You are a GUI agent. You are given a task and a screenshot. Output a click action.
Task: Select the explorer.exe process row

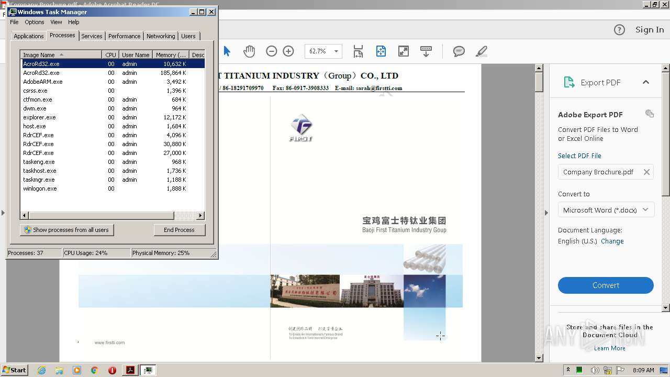pyautogui.click(x=113, y=117)
